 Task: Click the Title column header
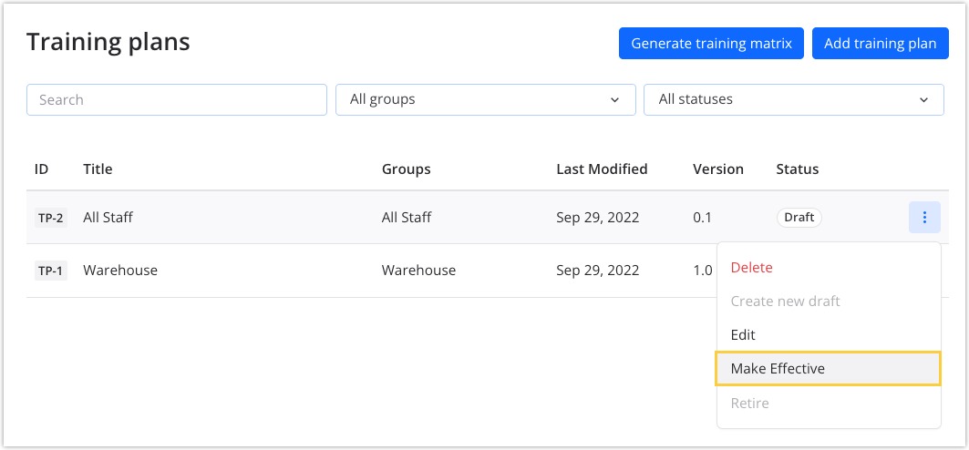point(98,169)
